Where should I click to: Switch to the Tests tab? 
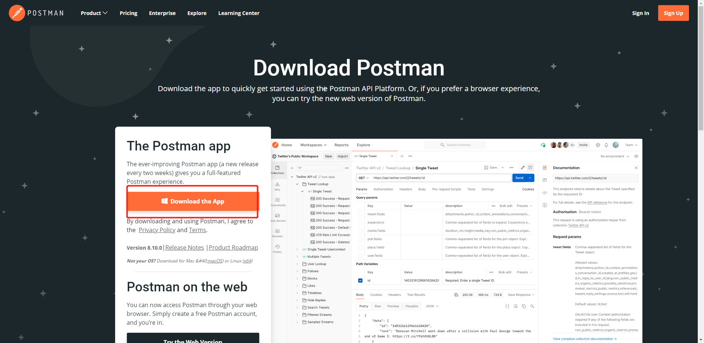tap(471, 189)
